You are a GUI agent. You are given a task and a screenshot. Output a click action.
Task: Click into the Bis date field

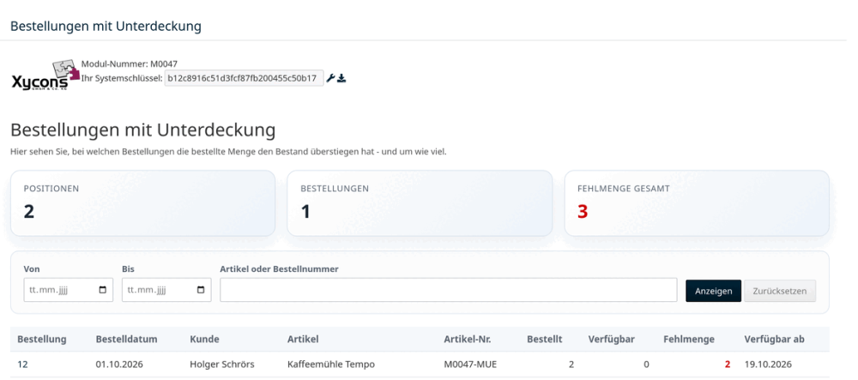click(167, 290)
